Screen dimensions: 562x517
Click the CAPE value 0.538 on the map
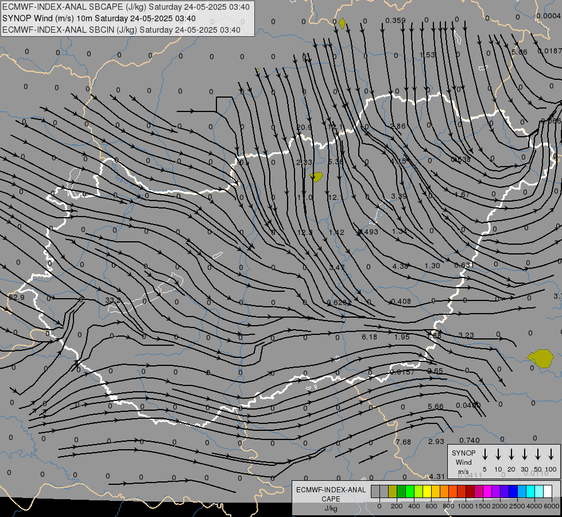460,159
